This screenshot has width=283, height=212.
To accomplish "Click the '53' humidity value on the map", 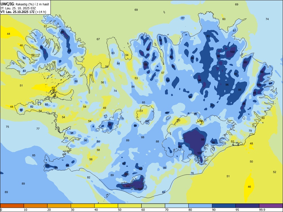I will click(136, 78).
